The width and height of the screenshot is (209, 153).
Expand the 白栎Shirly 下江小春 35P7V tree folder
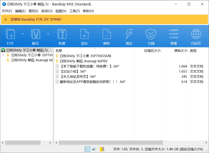[3, 55]
